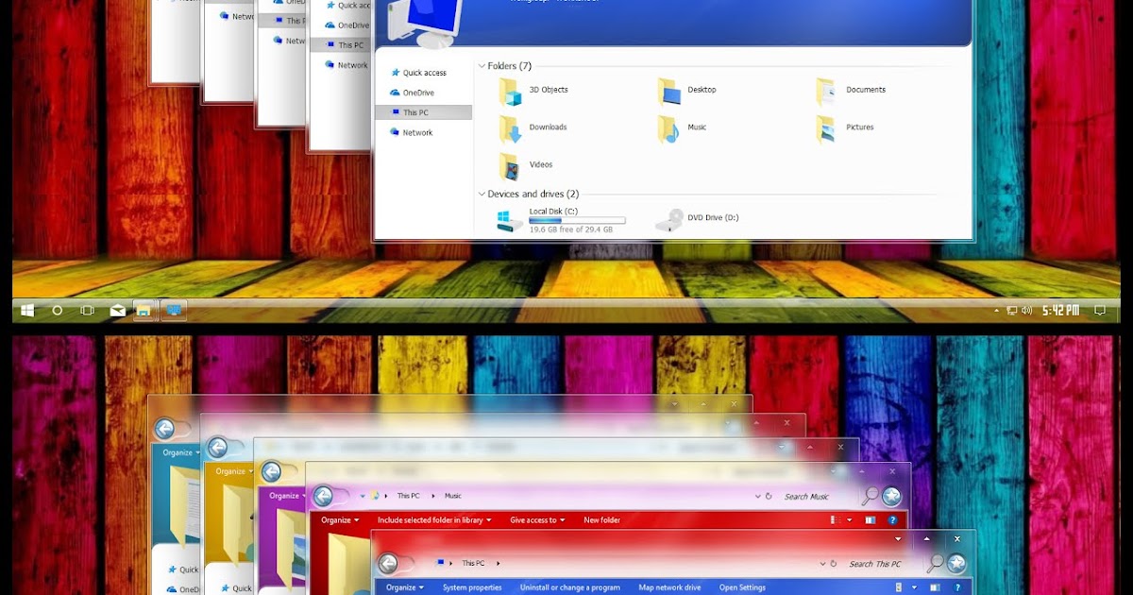Image resolution: width=1133 pixels, height=595 pixels.
Task: Open Cortana circle icon on taskbar
Action: [x=58, y=310]
